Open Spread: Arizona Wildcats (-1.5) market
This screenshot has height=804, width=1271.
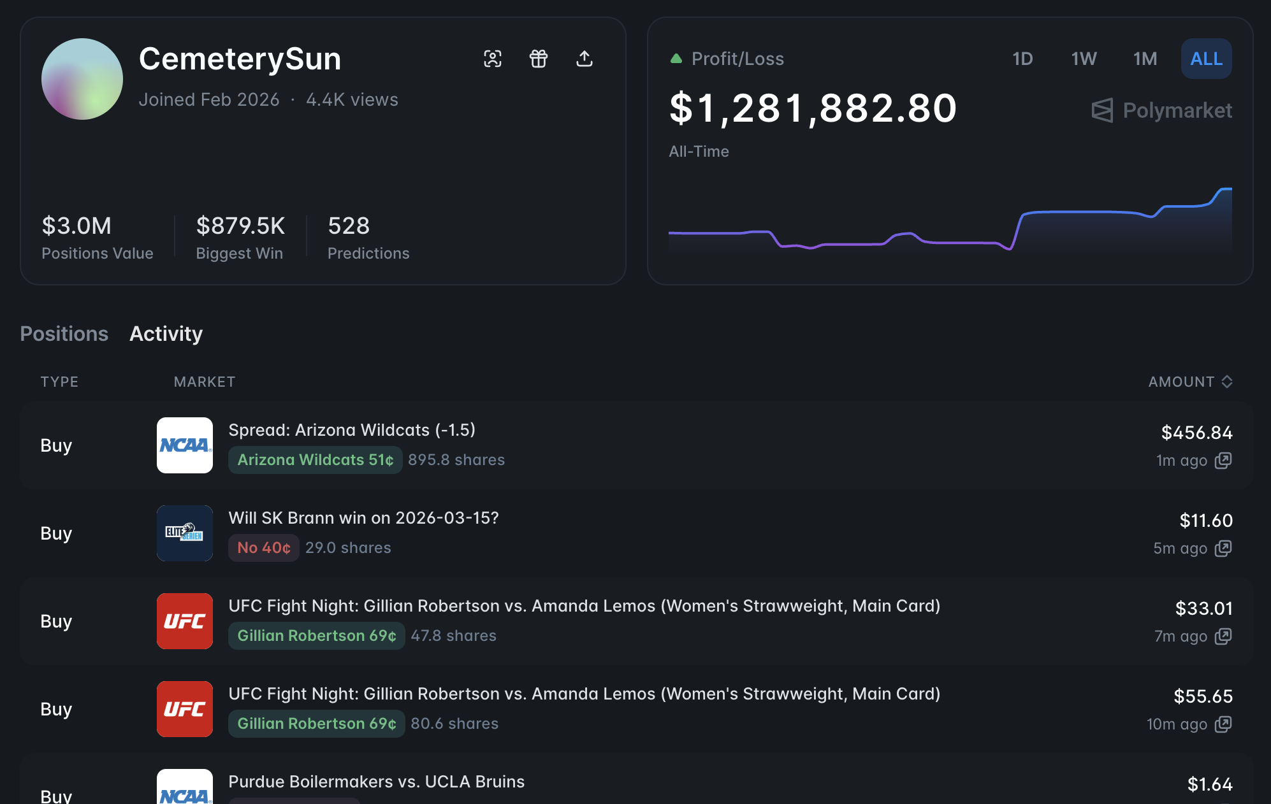tap(352, 430)
